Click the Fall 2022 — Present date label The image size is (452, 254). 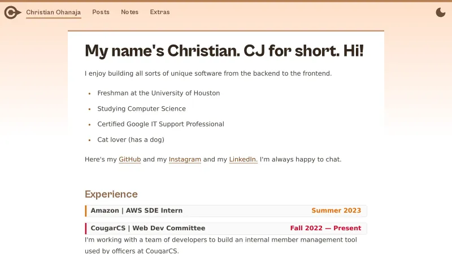(x=325, y=229)
